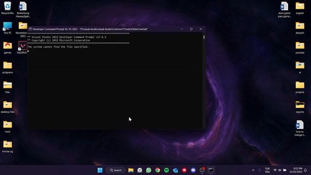Viewport: 311px width, 175px height.
Task: Open the Bewerbung Hausaufgab Word document
Action: pos(23,9)
